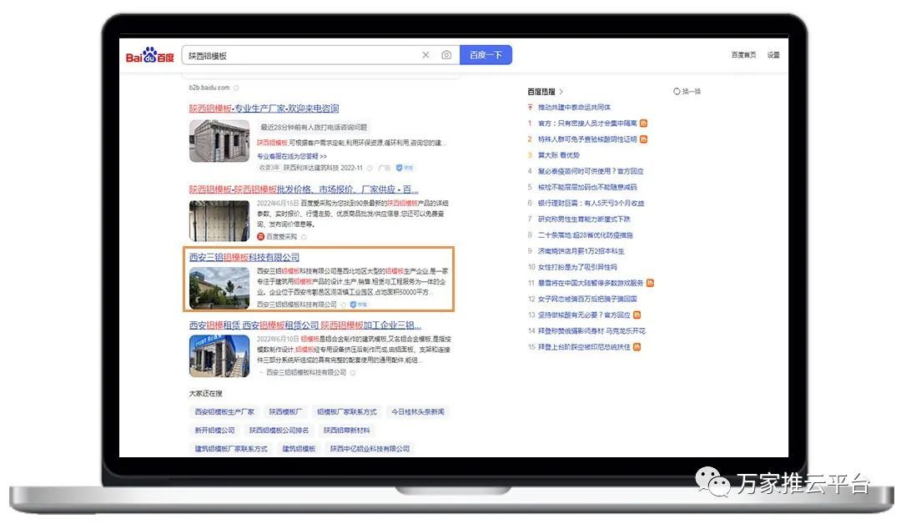Image resolution: width=901 pixels, height=524 pixels.
Task: Open 设置 menu at top right
Action: 773,55
